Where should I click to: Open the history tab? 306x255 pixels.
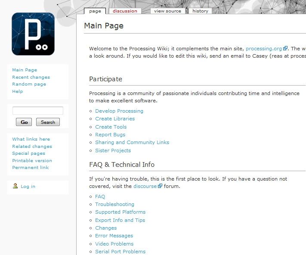pyautogui.click(x=200, y=11)
